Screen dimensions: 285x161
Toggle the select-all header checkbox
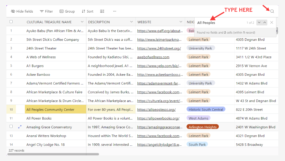click(11, 22)
